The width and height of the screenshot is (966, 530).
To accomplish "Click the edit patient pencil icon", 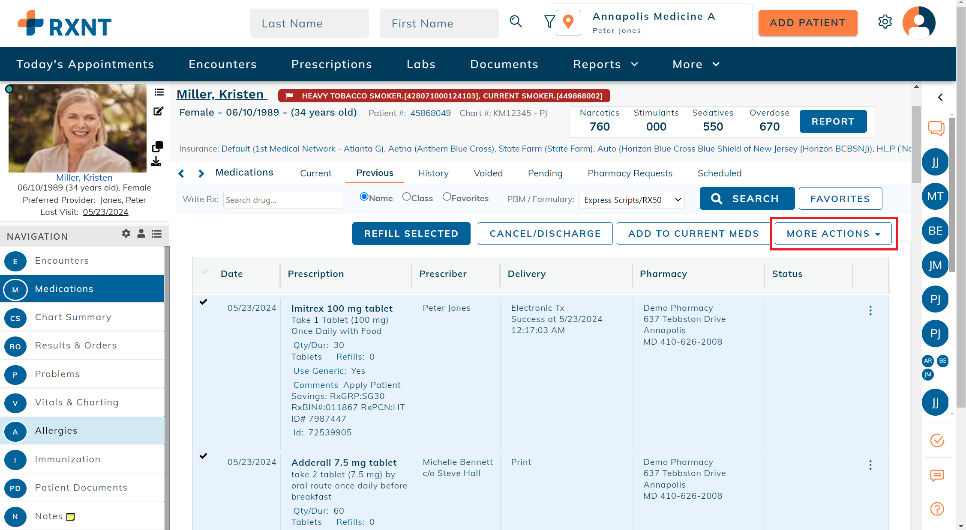I will pos(158,111).
